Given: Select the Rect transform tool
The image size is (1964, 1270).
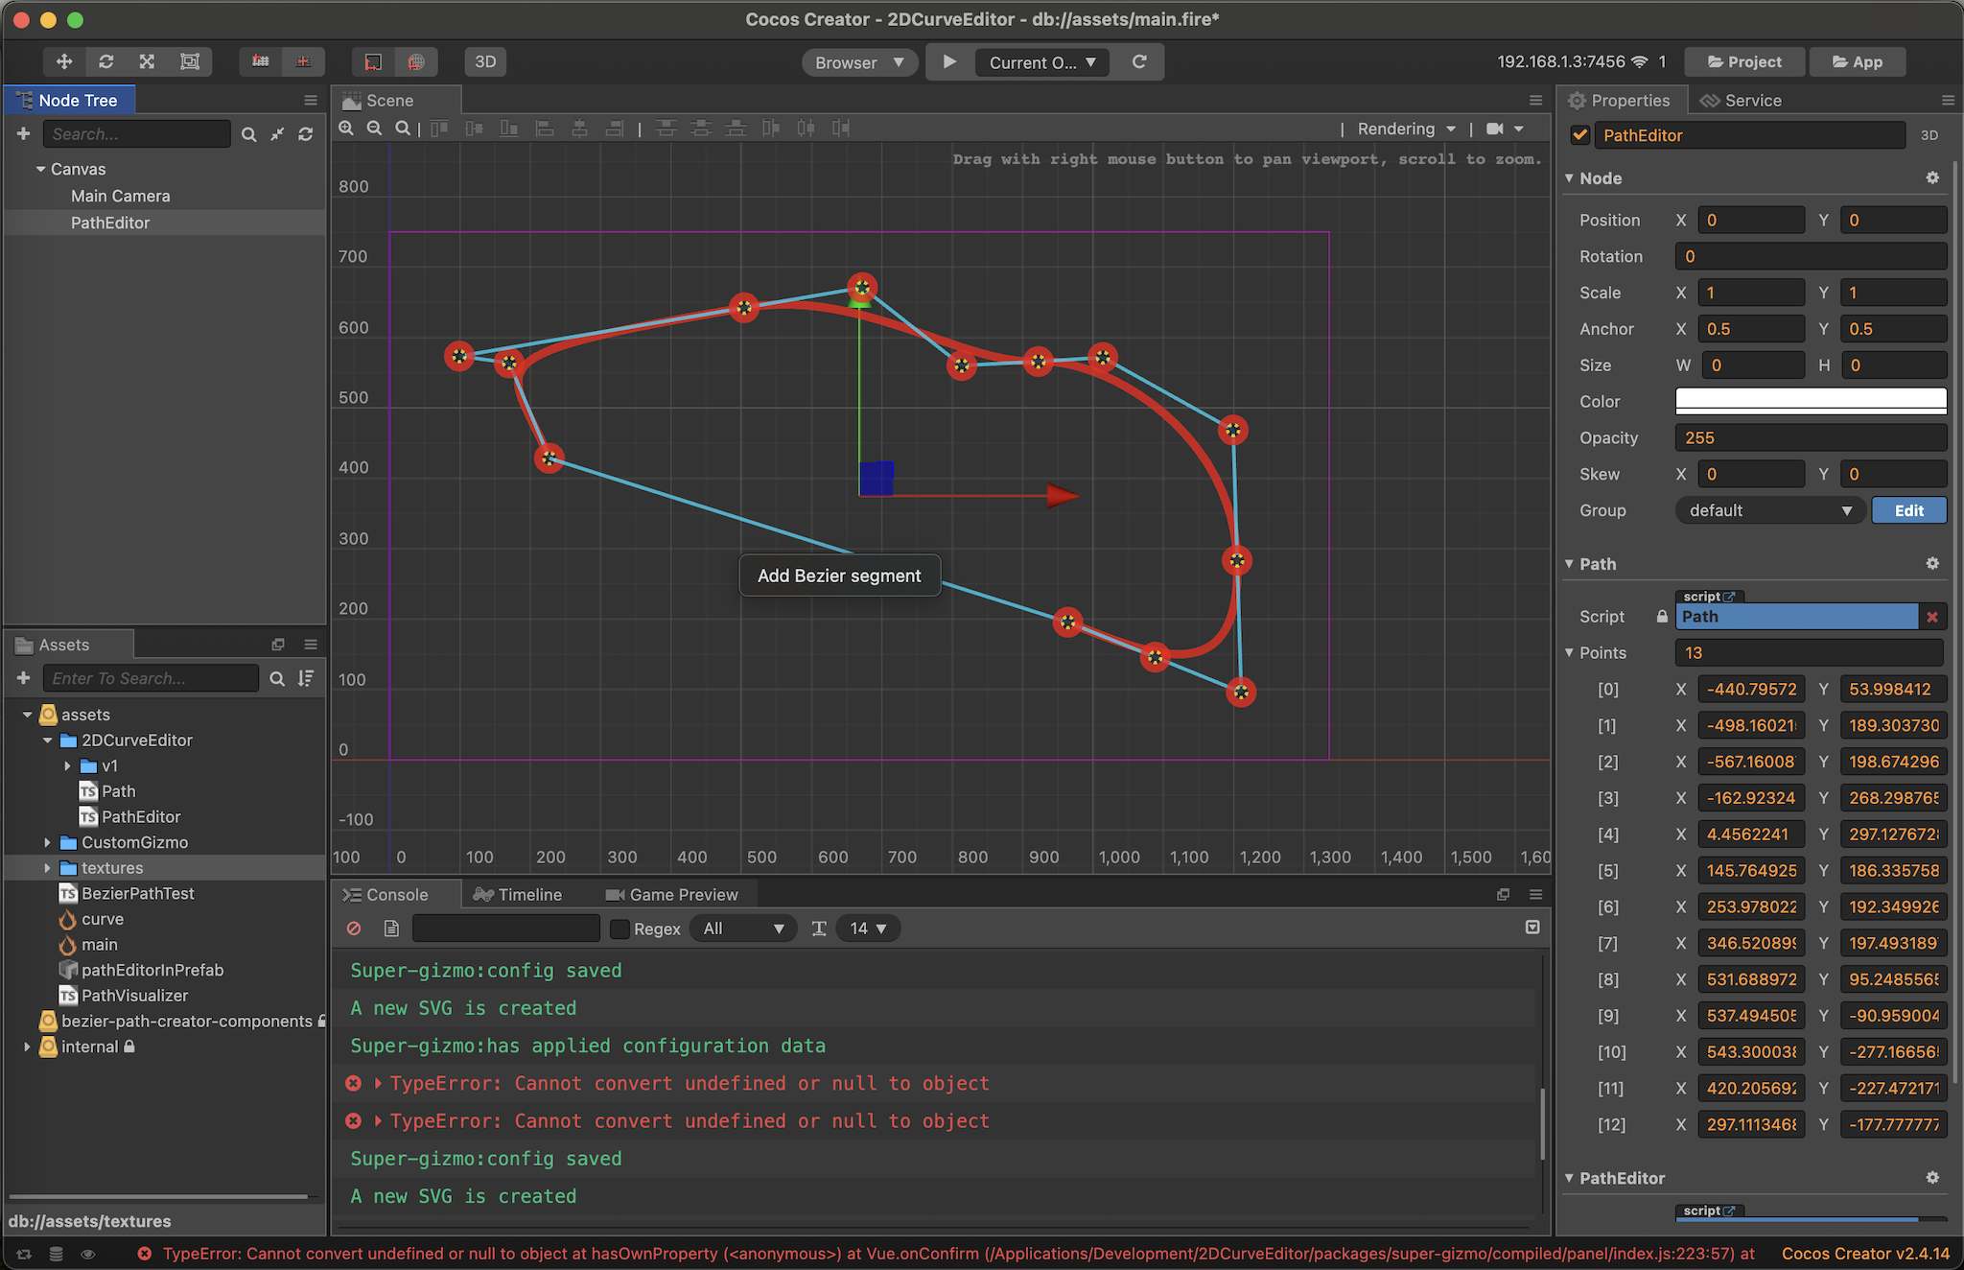Looking at the screenshot, I should (x=190, y=61).
